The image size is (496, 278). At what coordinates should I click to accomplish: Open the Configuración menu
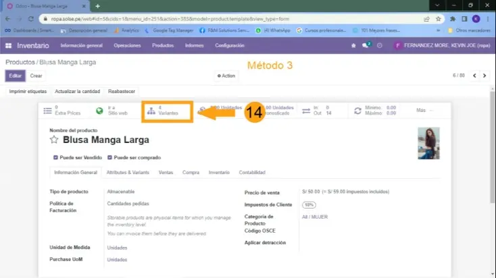[229, 45]
